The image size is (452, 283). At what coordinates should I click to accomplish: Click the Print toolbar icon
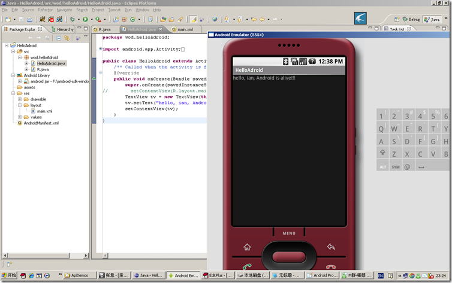[30, 19]
